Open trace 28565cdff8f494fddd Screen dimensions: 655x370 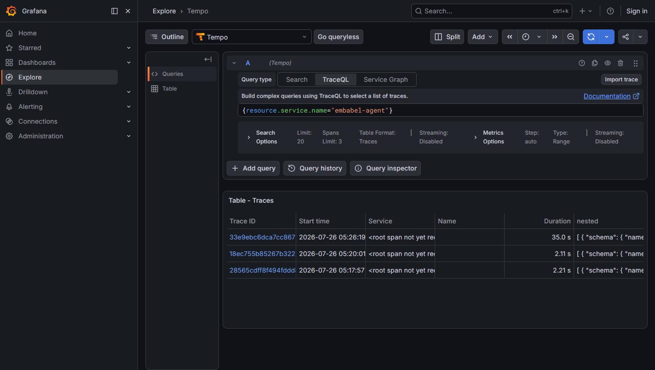click(262, 270)
